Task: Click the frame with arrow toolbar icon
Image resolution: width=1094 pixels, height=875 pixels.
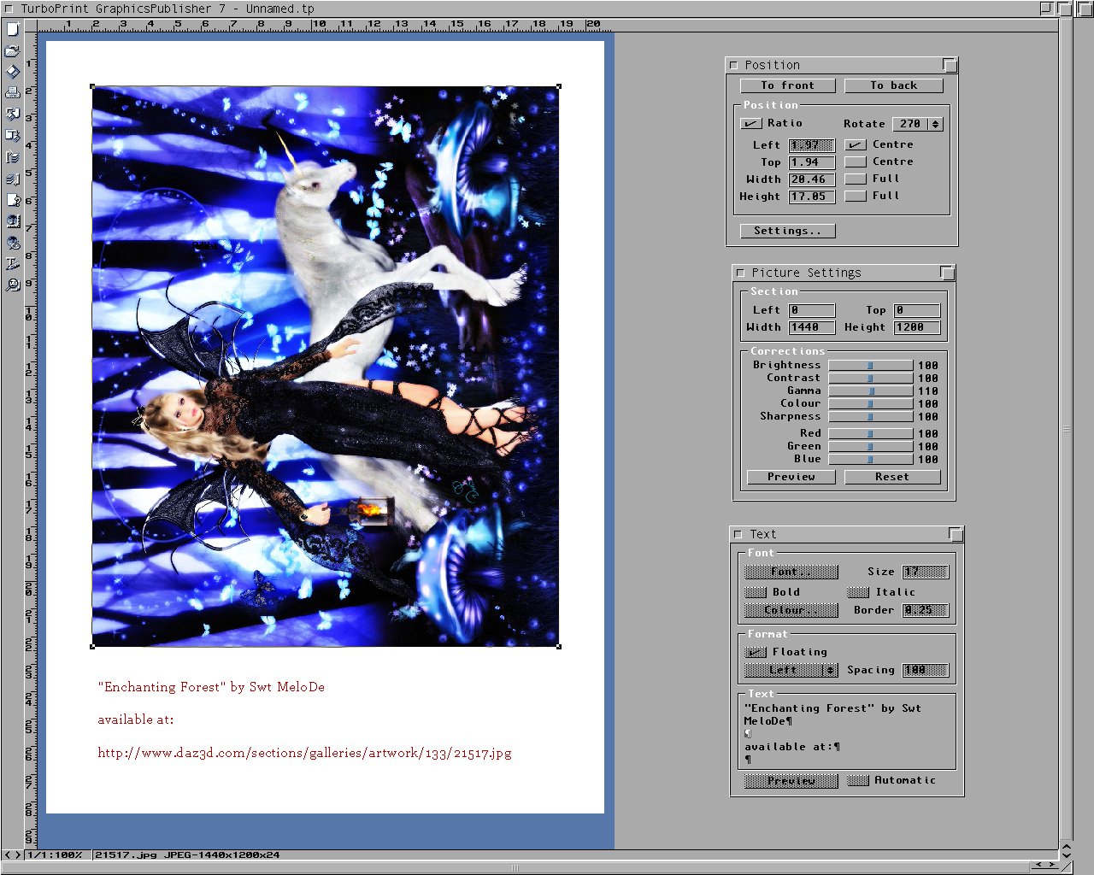Action: pos(13,136)
